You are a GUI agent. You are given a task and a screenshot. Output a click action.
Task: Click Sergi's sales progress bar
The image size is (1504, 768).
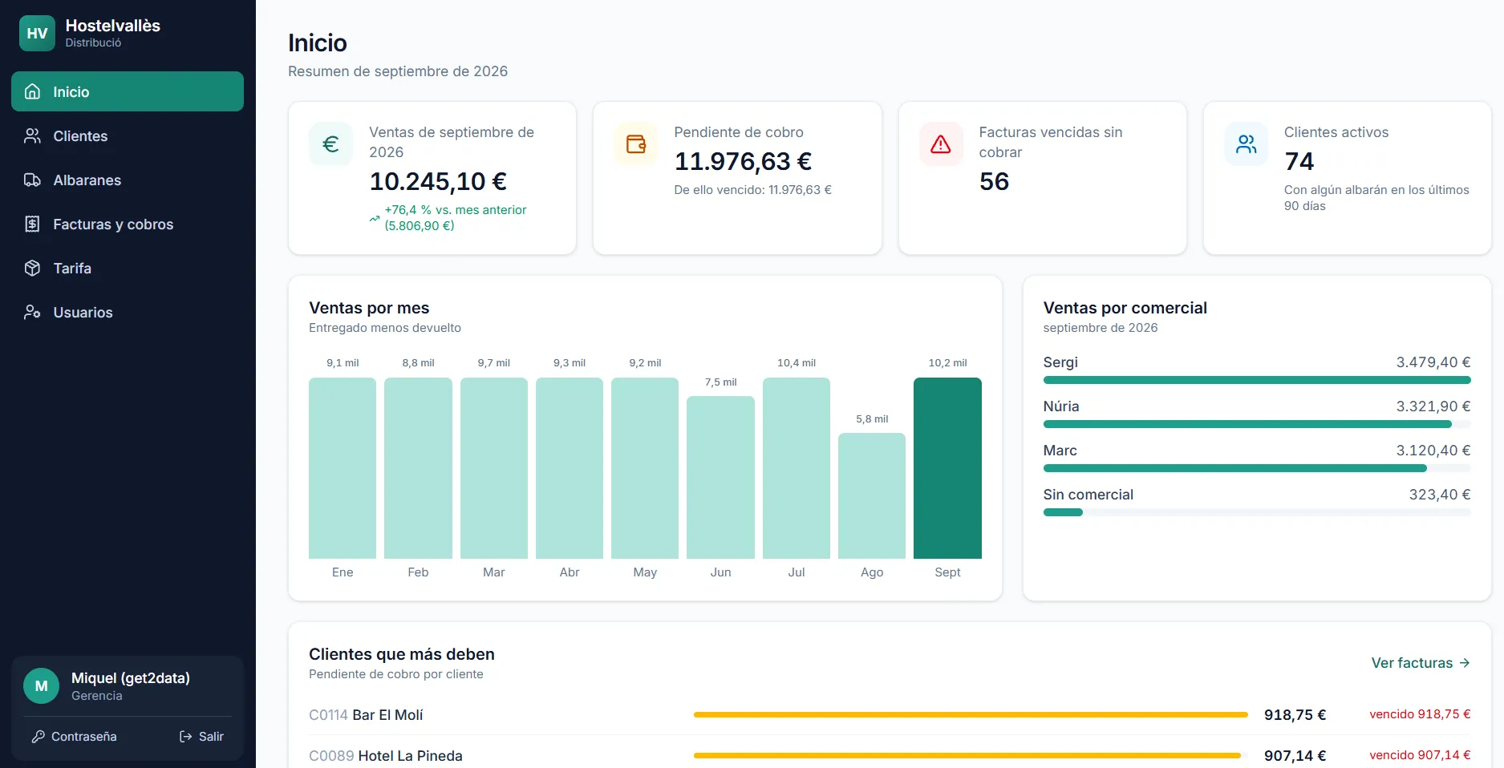pyautogui.click(x=1257, y=380)
